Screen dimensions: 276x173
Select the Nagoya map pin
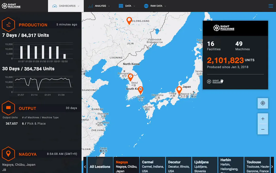[x=179, y=90]
